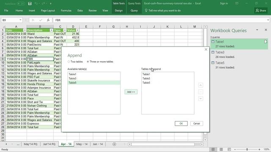Click the formula bar containing FBR

(160, 20)
